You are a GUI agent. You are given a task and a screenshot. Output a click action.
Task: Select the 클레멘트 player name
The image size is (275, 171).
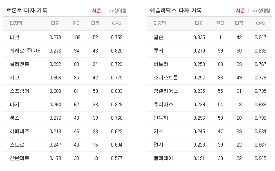pyautogui.click(x=20, y=64)
